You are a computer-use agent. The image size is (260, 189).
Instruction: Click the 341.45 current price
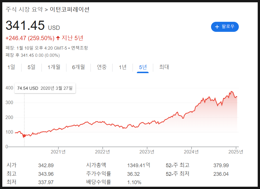tap(25, 26)
